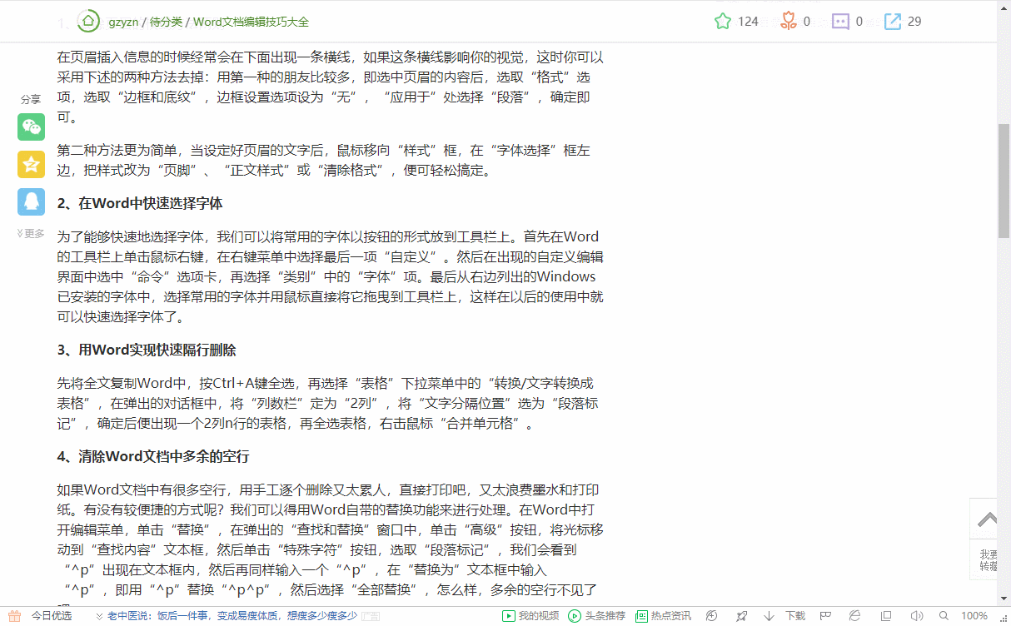
Task: Click the 124 favorites count
Action: 748,22
